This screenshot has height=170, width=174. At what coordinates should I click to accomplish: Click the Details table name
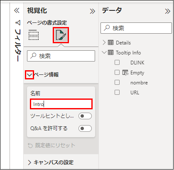point(123,43)
